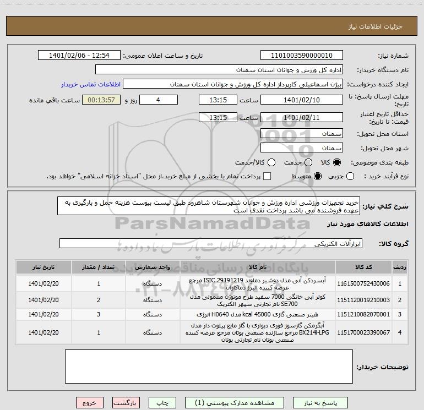Click quantity 3 in the heater row
This screenshot has height=410, width=424.
click(x=99, y=314)
